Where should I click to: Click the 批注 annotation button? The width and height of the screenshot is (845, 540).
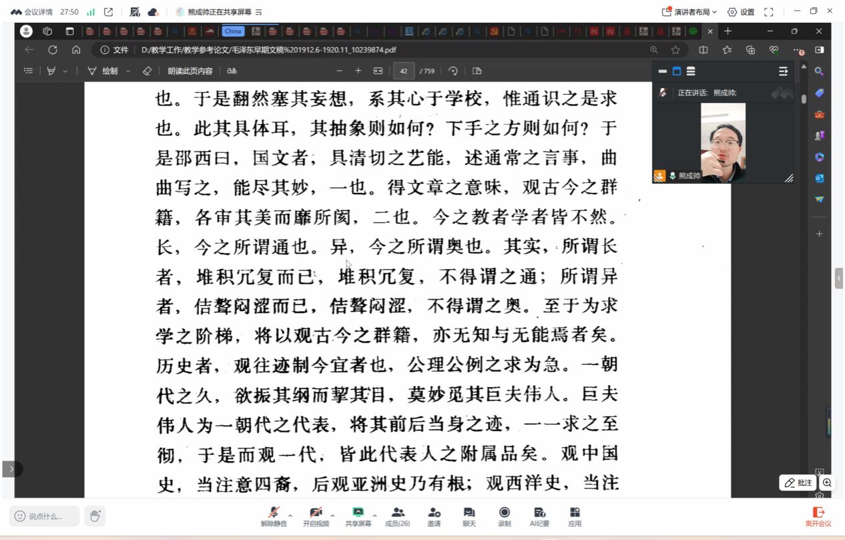(x=798, y=483)
